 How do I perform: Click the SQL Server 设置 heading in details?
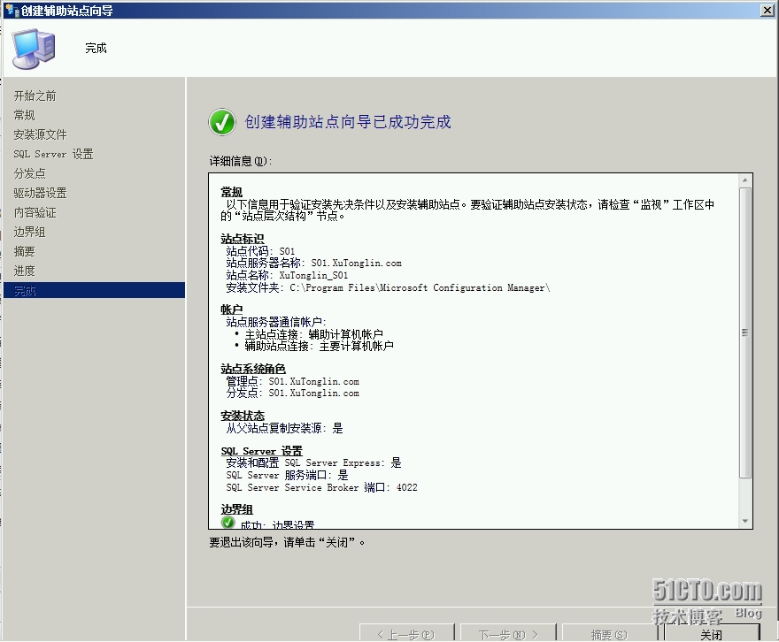point(262,451)
